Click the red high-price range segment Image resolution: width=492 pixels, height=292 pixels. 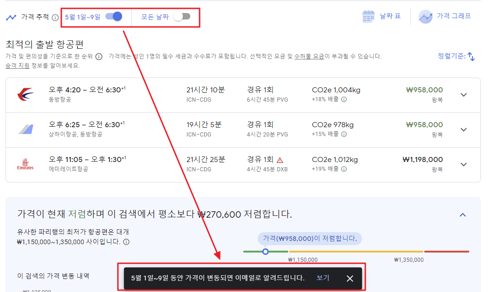pos(447,252)
